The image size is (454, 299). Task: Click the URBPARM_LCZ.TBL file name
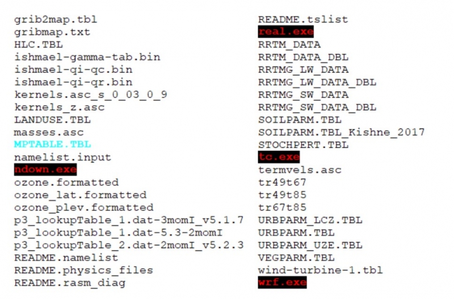[x=310, y=220]
